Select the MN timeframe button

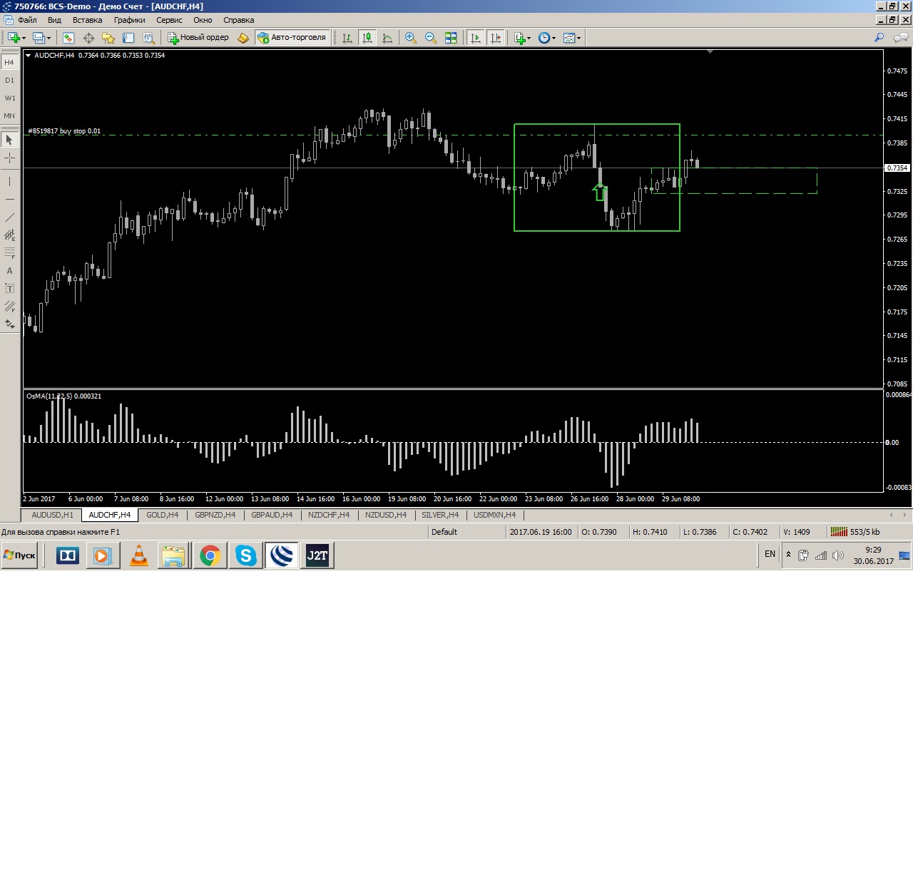[9, 116]
